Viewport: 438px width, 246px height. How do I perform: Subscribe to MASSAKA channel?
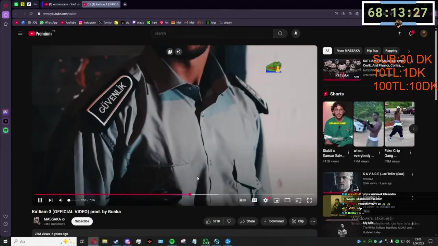82,221
